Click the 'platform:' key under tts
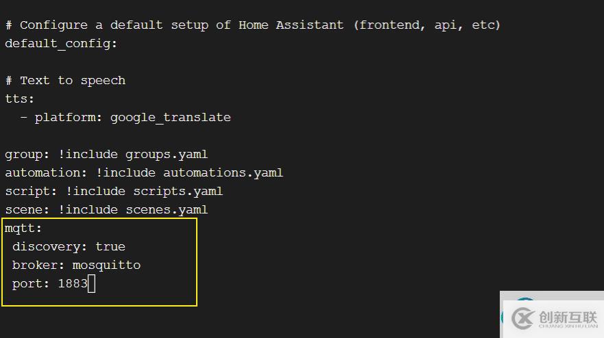 click(x=69, y=118)
